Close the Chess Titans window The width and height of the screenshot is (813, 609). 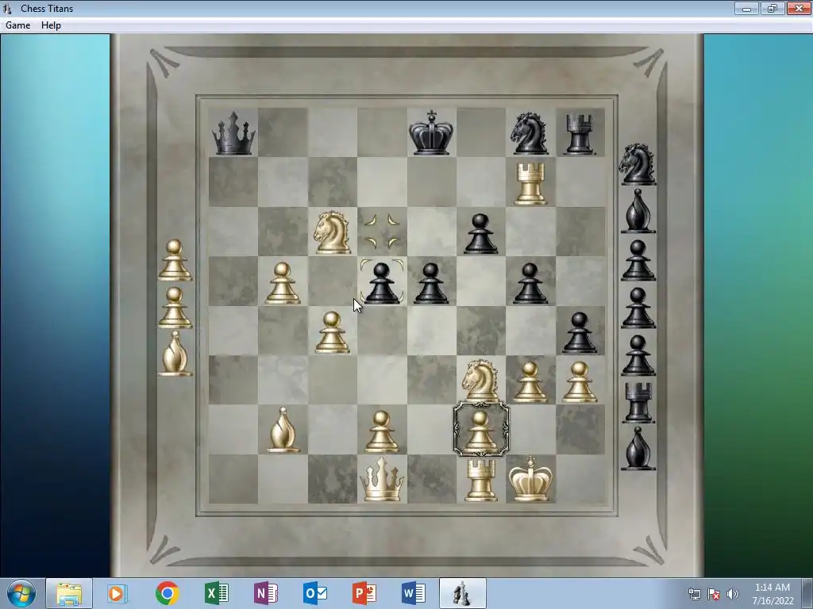click(799, 8)
